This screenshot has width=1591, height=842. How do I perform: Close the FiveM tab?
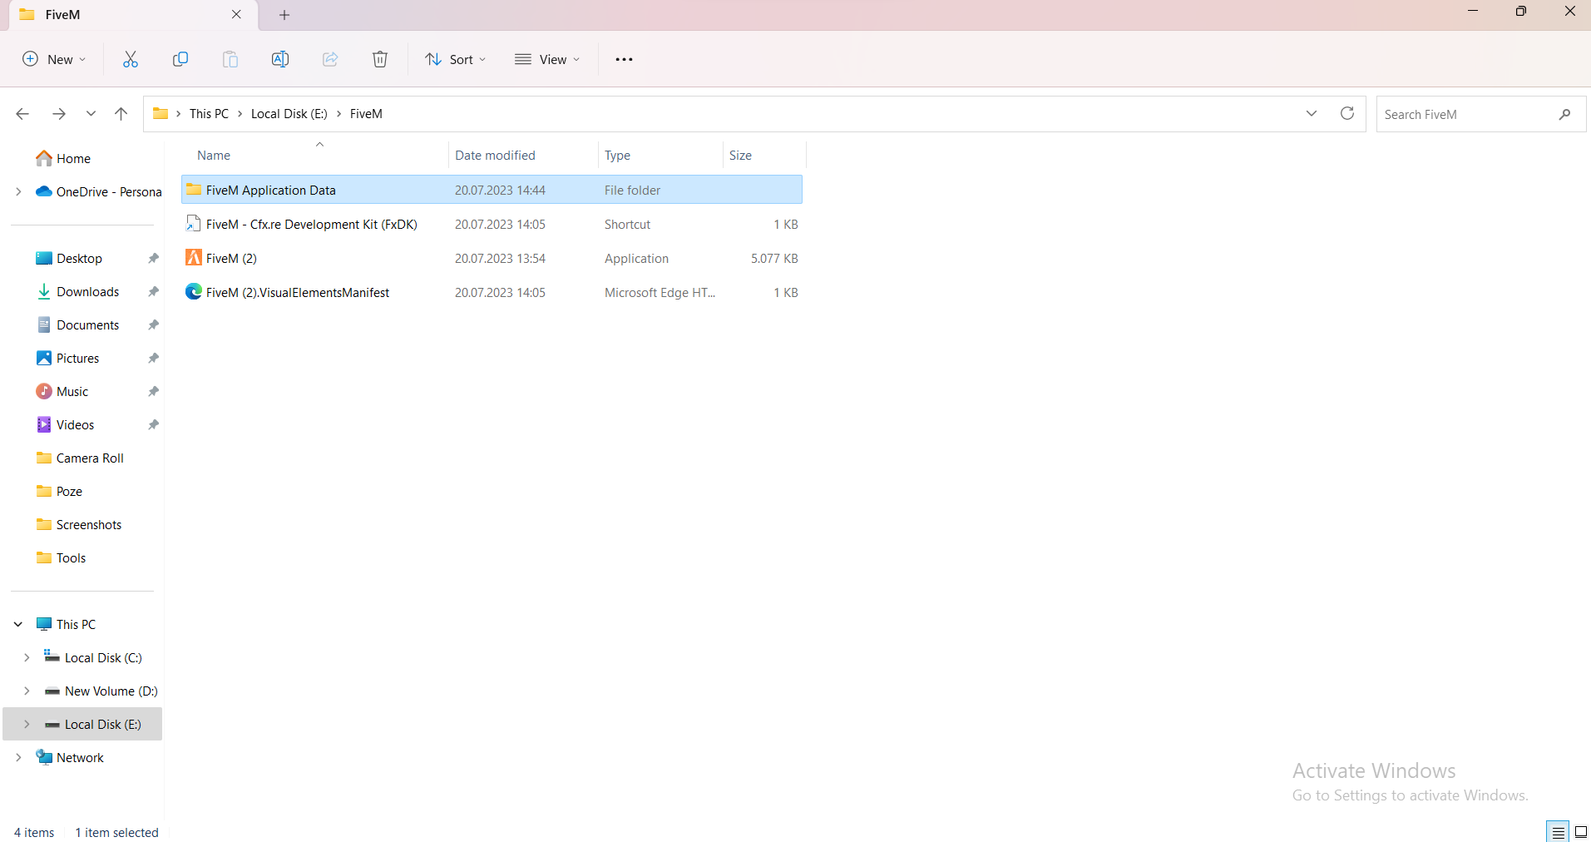pos(236,14)
